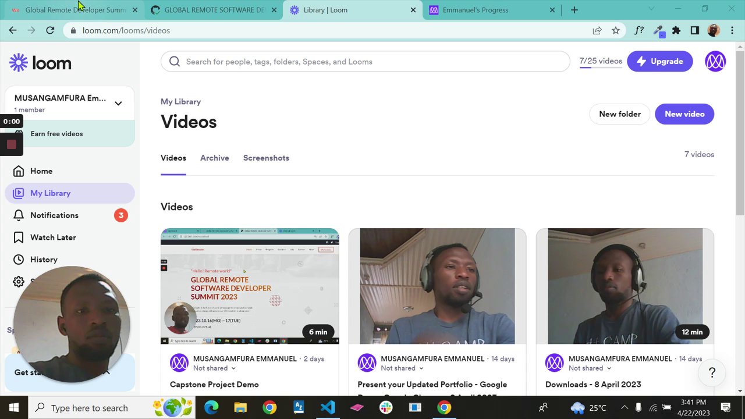
Task: Click the red 3 notifications badge
Action: [x=121, y=215]
